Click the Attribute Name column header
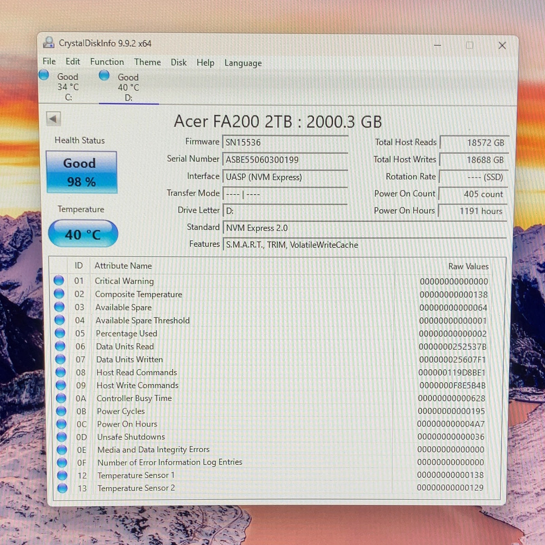Screen dimensions: 545x545 (123, 266)
